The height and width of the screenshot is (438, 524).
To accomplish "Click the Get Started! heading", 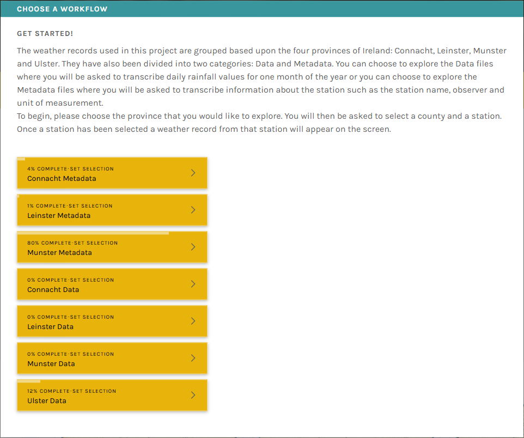I will click(45, 34).
